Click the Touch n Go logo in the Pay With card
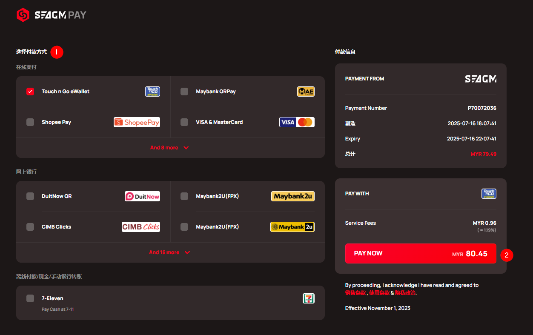The image size is (533, 335). point(489,194)
